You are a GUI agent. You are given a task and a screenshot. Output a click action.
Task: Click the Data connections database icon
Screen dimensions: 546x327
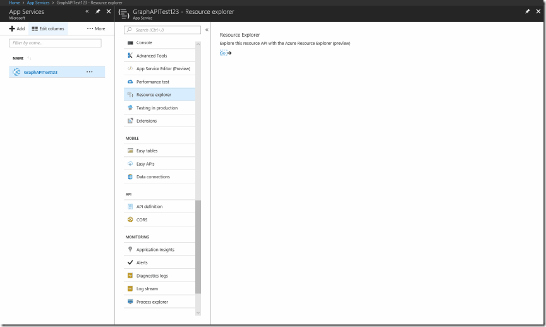(130, 176)
